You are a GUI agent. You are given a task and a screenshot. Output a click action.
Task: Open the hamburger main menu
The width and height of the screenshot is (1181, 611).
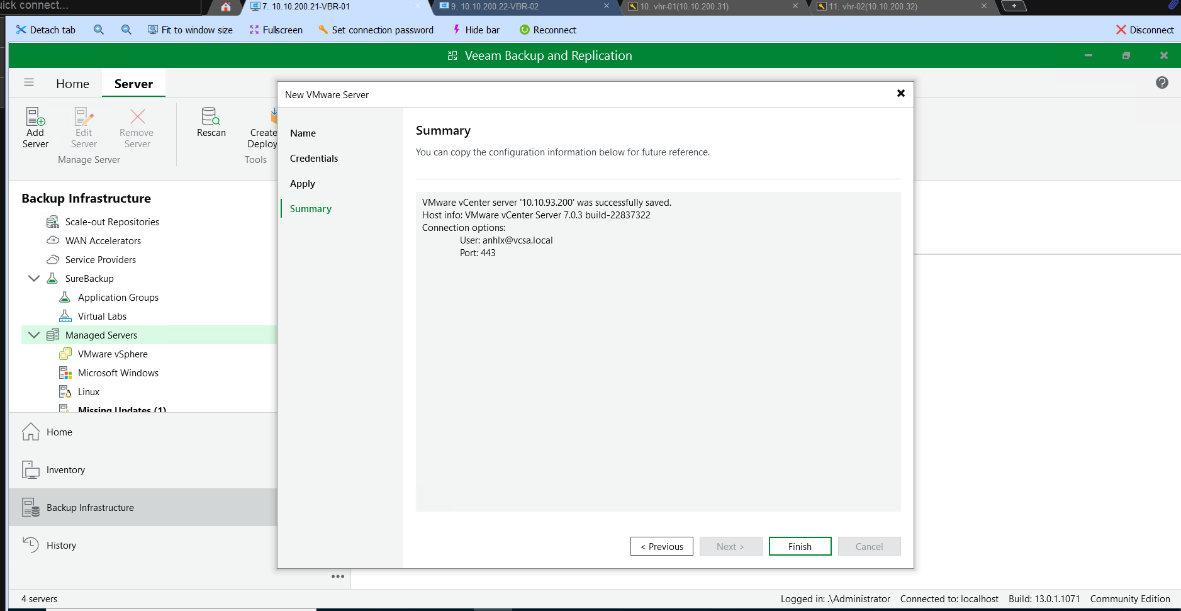(29, 82)
